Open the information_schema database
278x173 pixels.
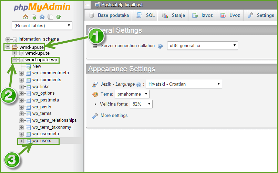(x=39, y=39)
